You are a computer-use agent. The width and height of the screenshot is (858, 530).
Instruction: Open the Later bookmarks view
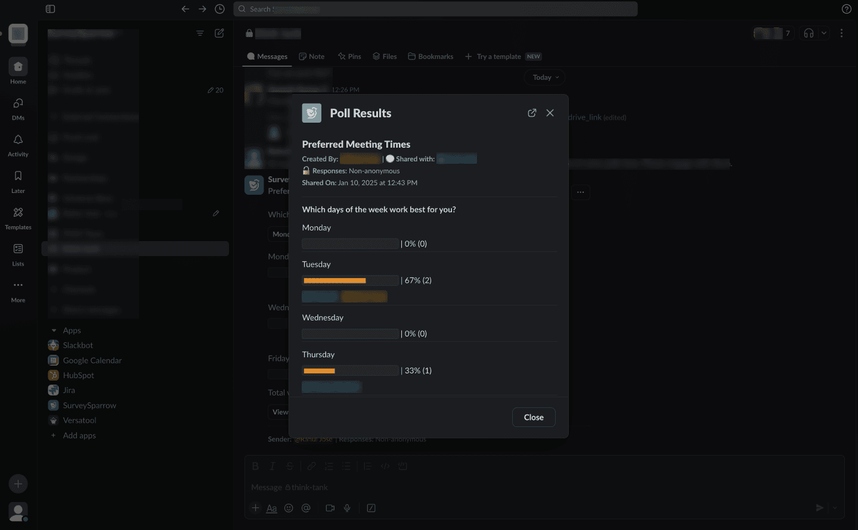tap(18, 181)
